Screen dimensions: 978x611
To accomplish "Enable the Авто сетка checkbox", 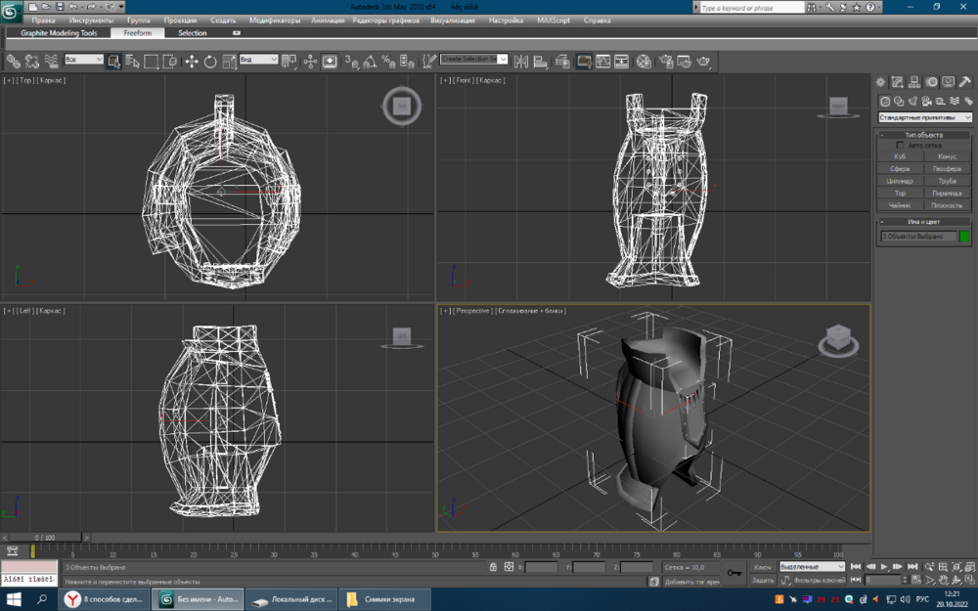I will pyautogui.click(x=902, y=145).
